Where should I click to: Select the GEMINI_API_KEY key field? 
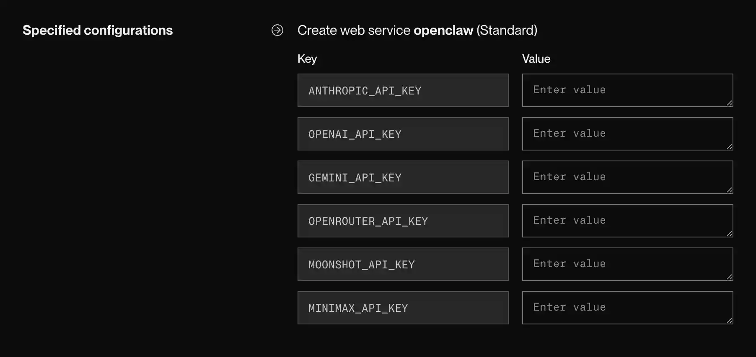coord(403,177)
